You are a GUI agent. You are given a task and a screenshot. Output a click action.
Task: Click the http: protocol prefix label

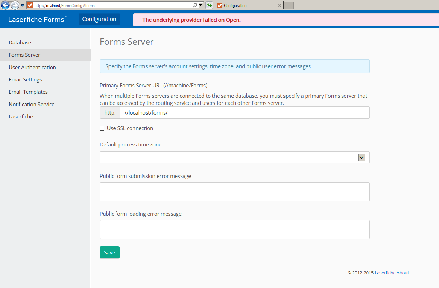click(x=110, y=112)
